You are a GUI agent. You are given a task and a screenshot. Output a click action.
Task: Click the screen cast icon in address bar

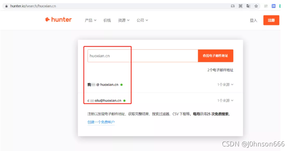(233, 6)
